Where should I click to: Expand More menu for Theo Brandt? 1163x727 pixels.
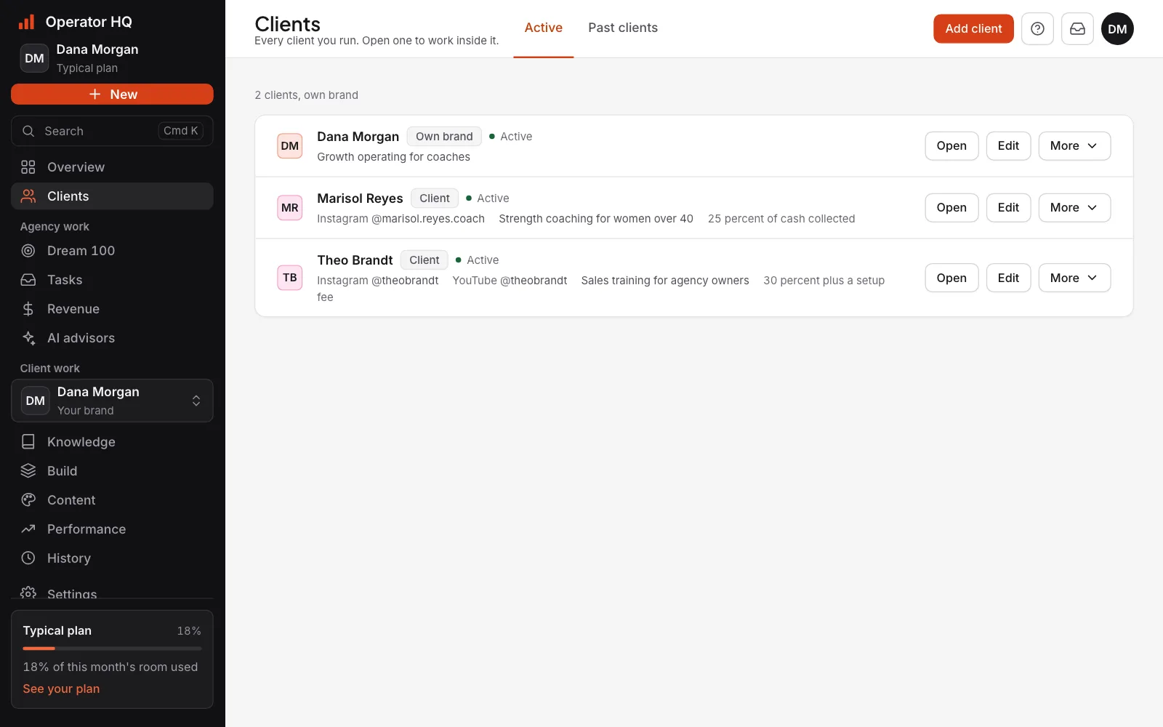point(1074,278)
